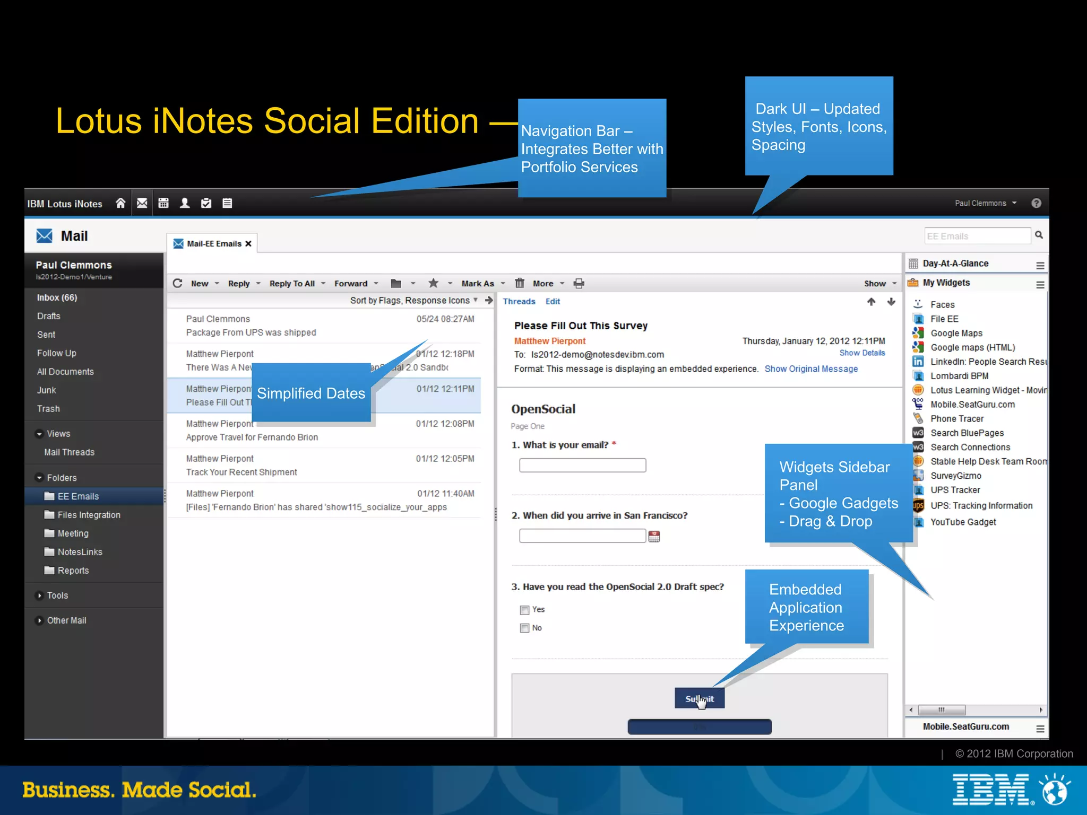The width and height of the screenshot is (1087, 815).
Task: Open Calendar icon in navigation bar
Action: (163, 203)
